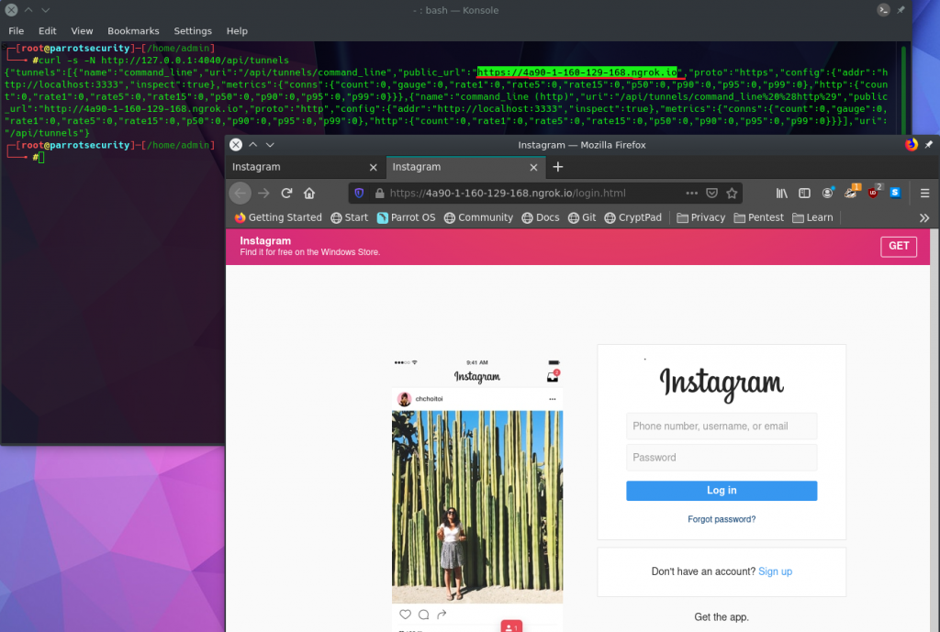Screen dimensions: 940x632
Task: Click the Password field
Action: click(722, 457)
